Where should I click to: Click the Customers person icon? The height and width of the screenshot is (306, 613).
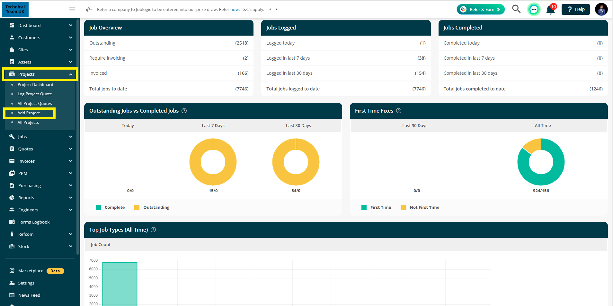(x=12, y=38)
